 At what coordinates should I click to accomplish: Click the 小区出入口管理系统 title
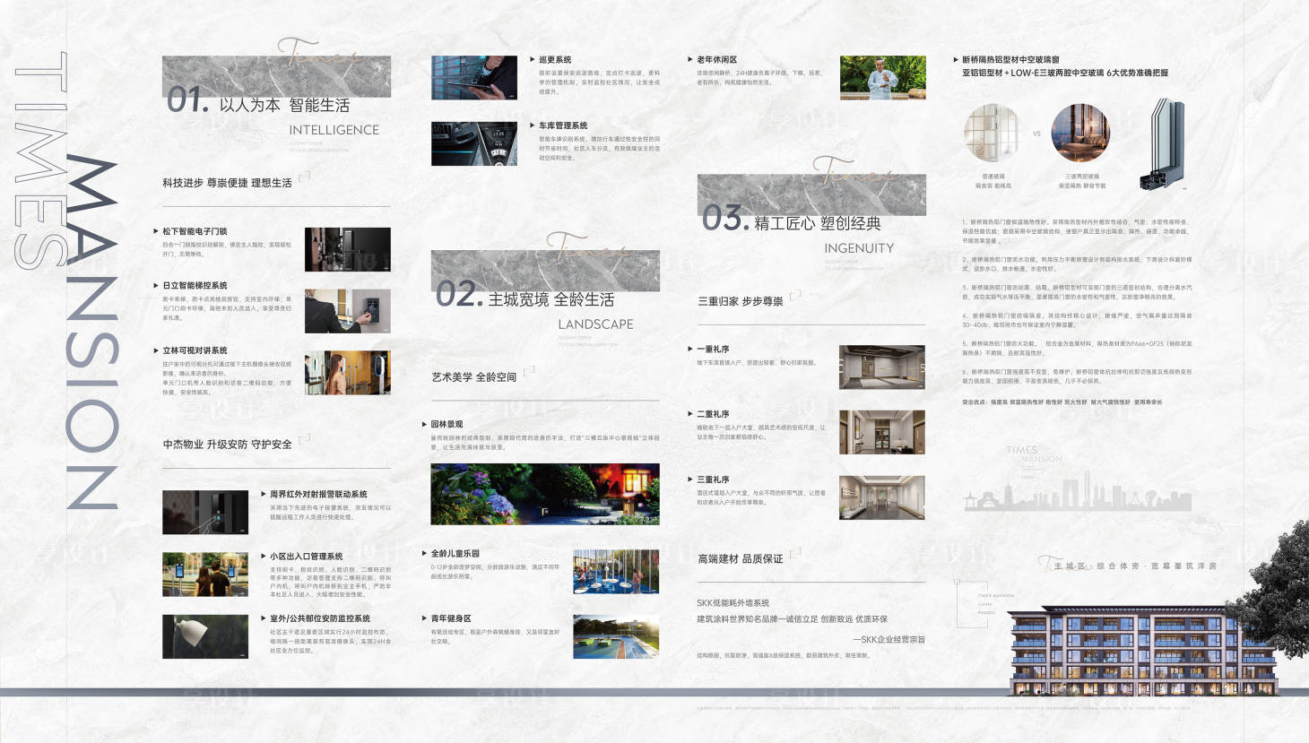306,557
